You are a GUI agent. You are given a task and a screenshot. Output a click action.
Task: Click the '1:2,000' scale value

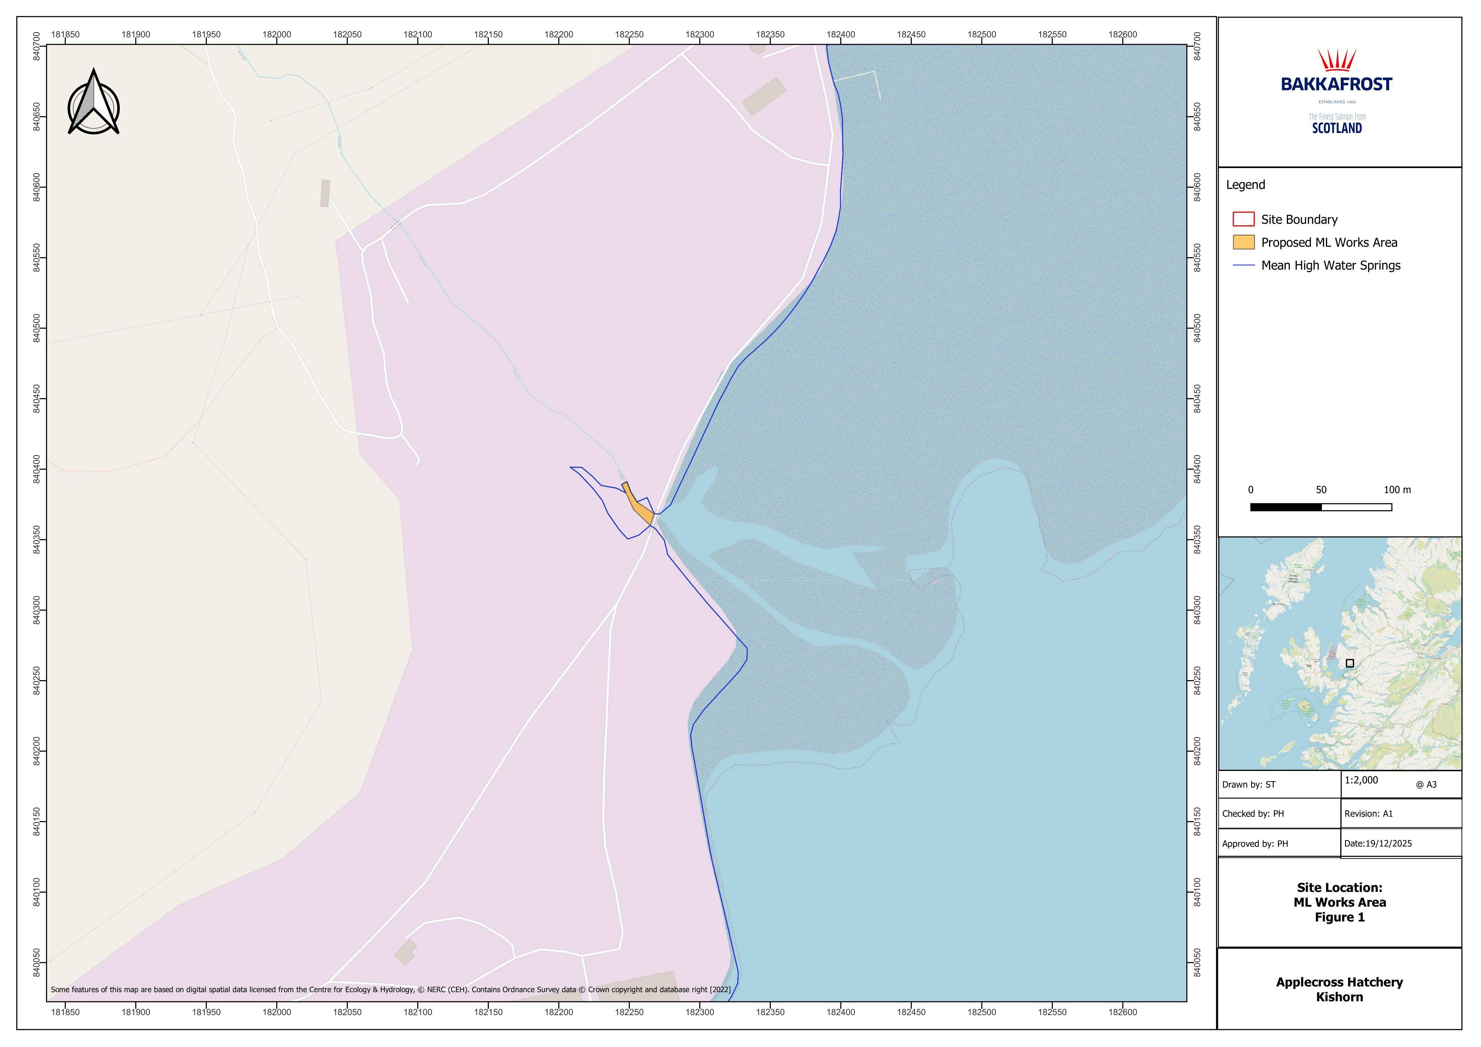pyautogui.click(x=1362, y=780)
